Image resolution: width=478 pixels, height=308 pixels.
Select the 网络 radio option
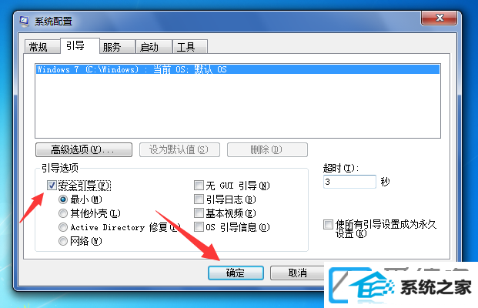click(63, 241)
